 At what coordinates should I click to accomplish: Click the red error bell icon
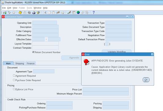[87, 62]
